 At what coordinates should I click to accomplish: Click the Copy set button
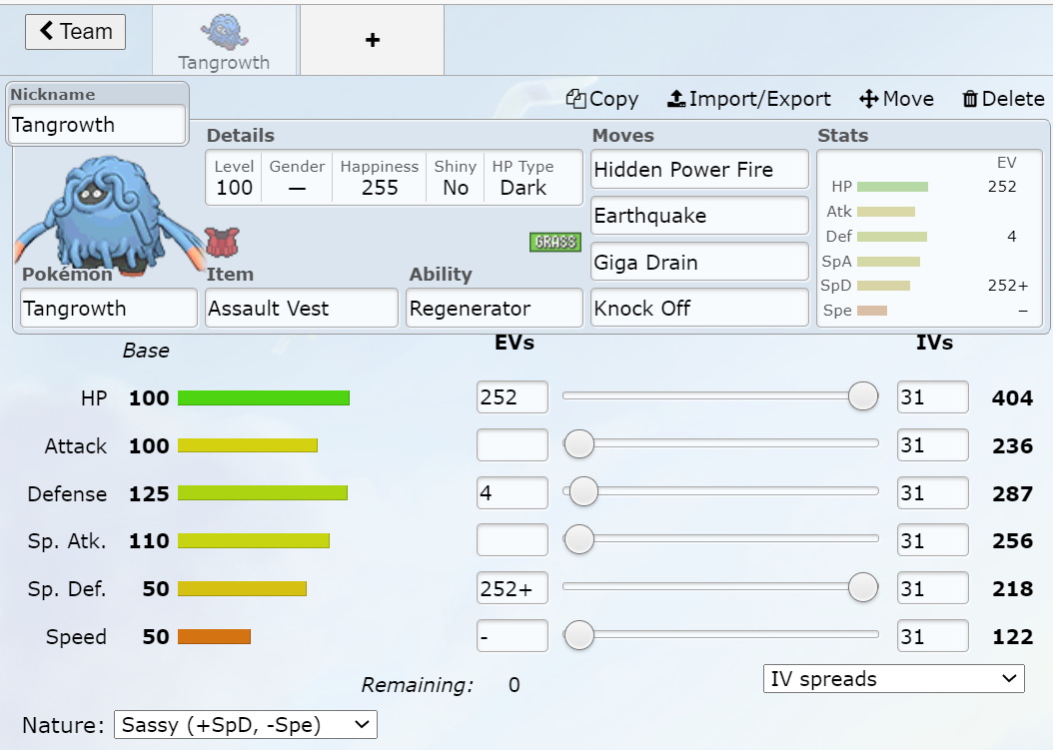[x=601, y=99]
